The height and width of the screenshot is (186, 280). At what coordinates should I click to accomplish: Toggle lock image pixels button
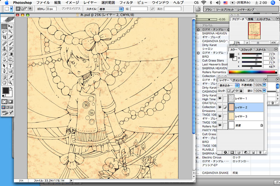(x=233, y=91)
